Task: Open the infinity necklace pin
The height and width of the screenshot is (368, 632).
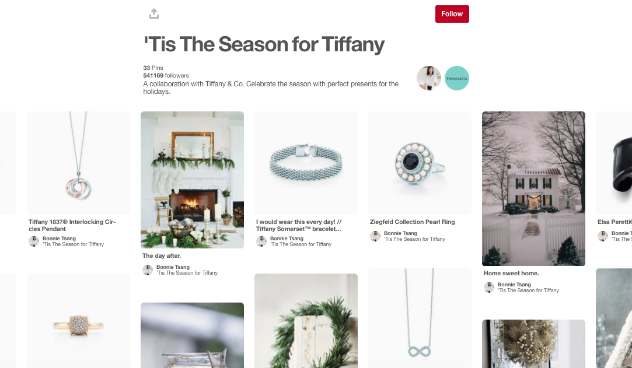Action: (420, 318)
